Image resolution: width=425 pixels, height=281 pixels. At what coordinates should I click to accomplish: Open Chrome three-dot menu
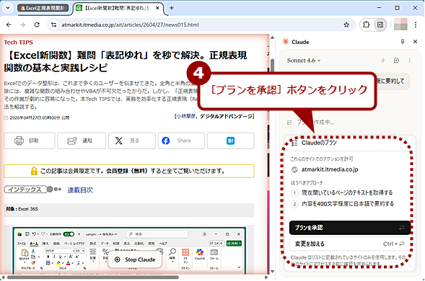tap(416, 25)
